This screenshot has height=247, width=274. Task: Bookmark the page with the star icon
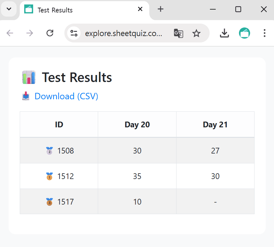point(197,33)
